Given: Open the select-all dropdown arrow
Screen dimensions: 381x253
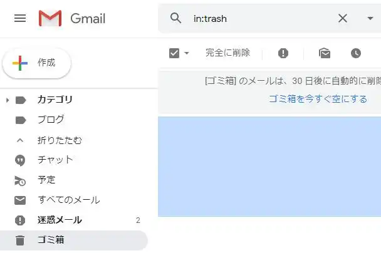Looking at the screenshot, I should (187, 53).
